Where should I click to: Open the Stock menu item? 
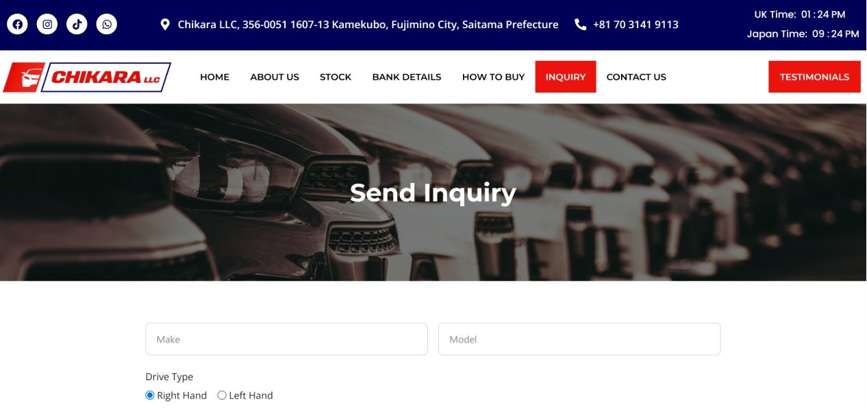tap(336, 77)
